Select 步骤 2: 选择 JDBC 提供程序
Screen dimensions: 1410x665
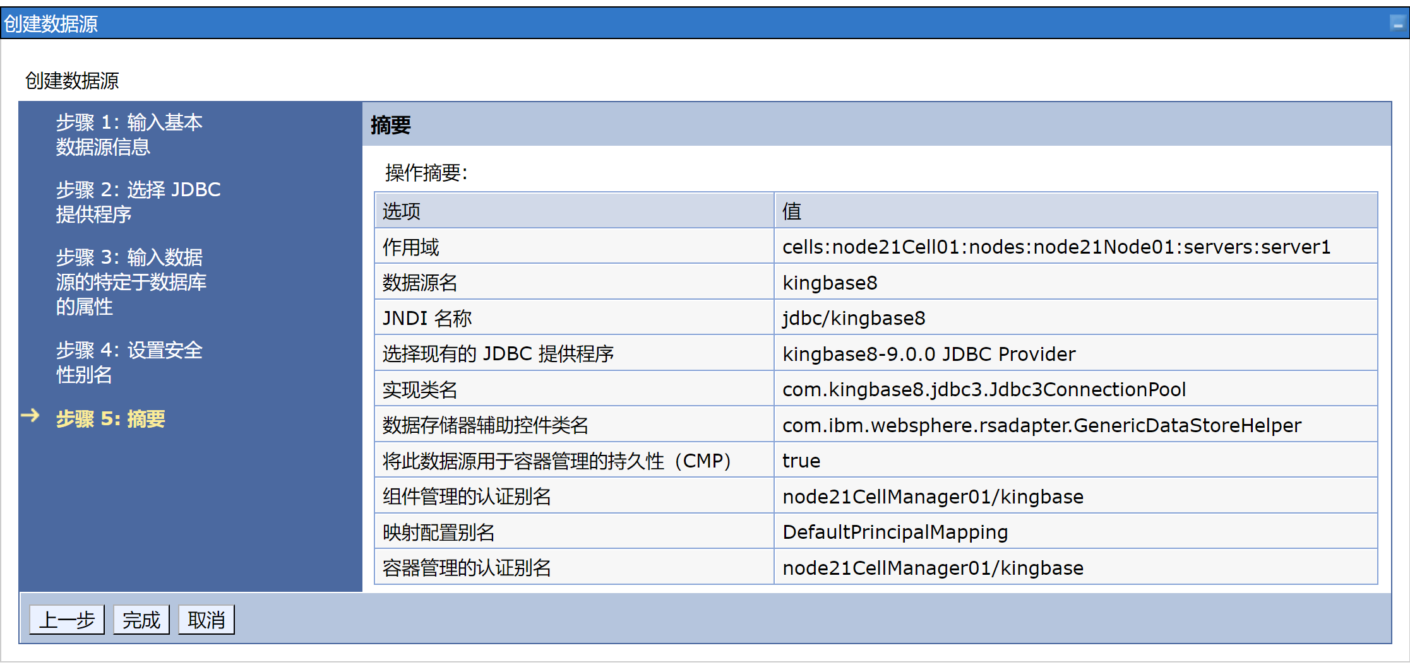pyautogui.click(x=138, y=202)
